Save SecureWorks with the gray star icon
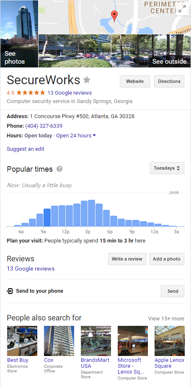The height and width of the screenshot is (387, 191). point(87,80)
